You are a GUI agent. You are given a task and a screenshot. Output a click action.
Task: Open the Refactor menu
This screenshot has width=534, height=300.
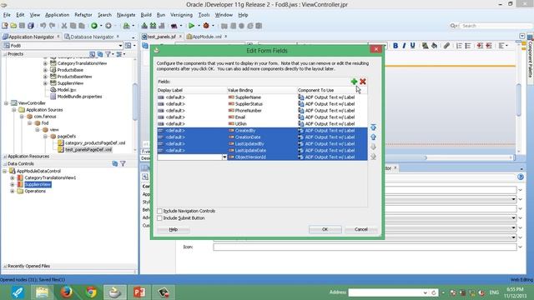click(83, 15)
